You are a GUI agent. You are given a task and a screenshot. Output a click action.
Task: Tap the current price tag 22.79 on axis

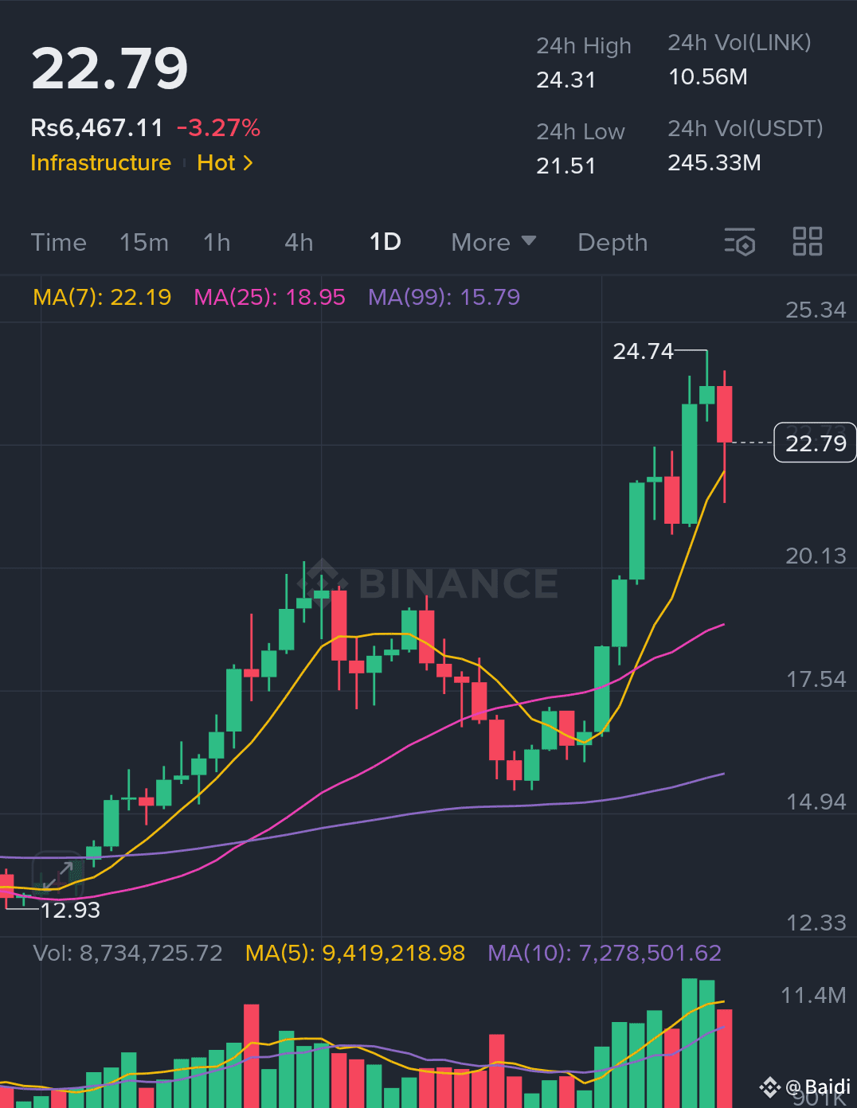pos(815,443)
